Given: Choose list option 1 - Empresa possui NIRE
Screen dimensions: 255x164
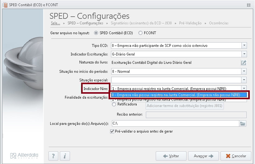Looking at the screenshot, I should tap(179, 100).
